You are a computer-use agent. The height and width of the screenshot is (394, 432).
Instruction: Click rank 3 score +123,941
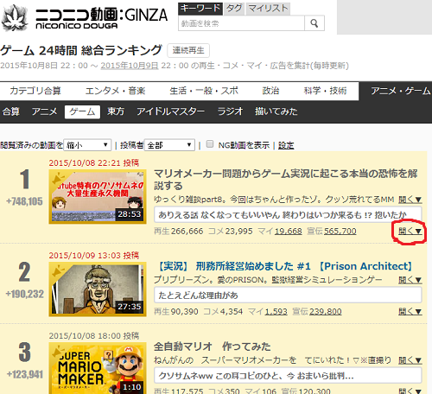click(24, 374)
